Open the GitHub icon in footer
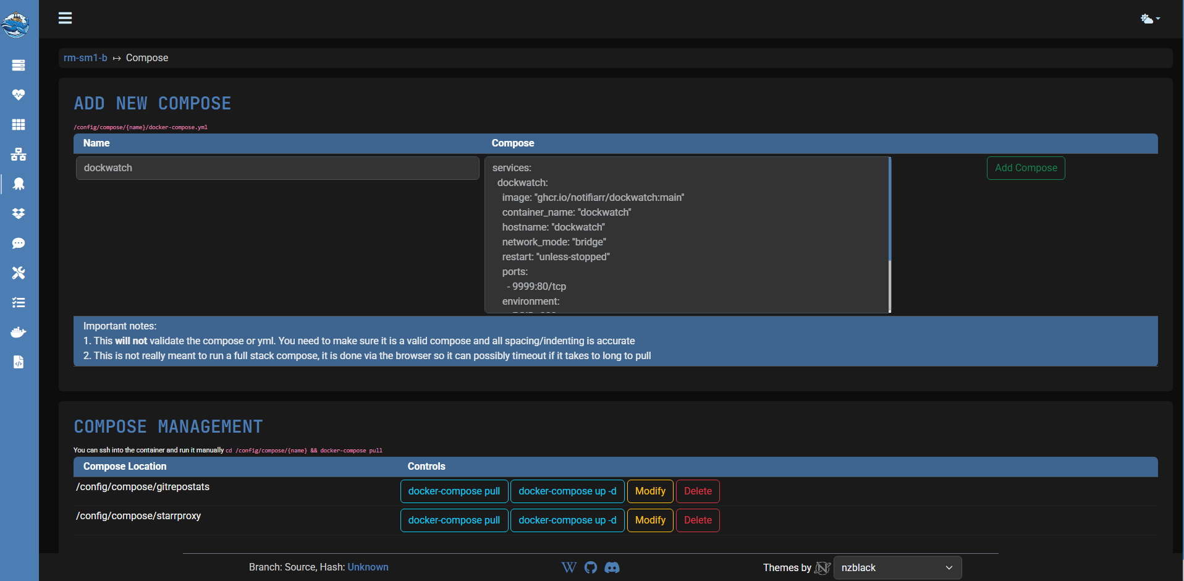Image resolution: width=1184 pixels, height=581 pixels. pyautogui.click(x=591, y=567)
